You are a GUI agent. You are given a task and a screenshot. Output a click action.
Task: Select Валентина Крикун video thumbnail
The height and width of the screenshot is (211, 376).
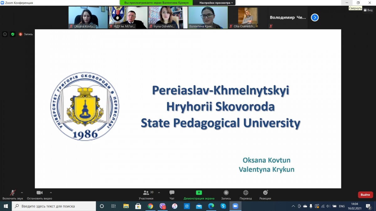click(208, 18)
